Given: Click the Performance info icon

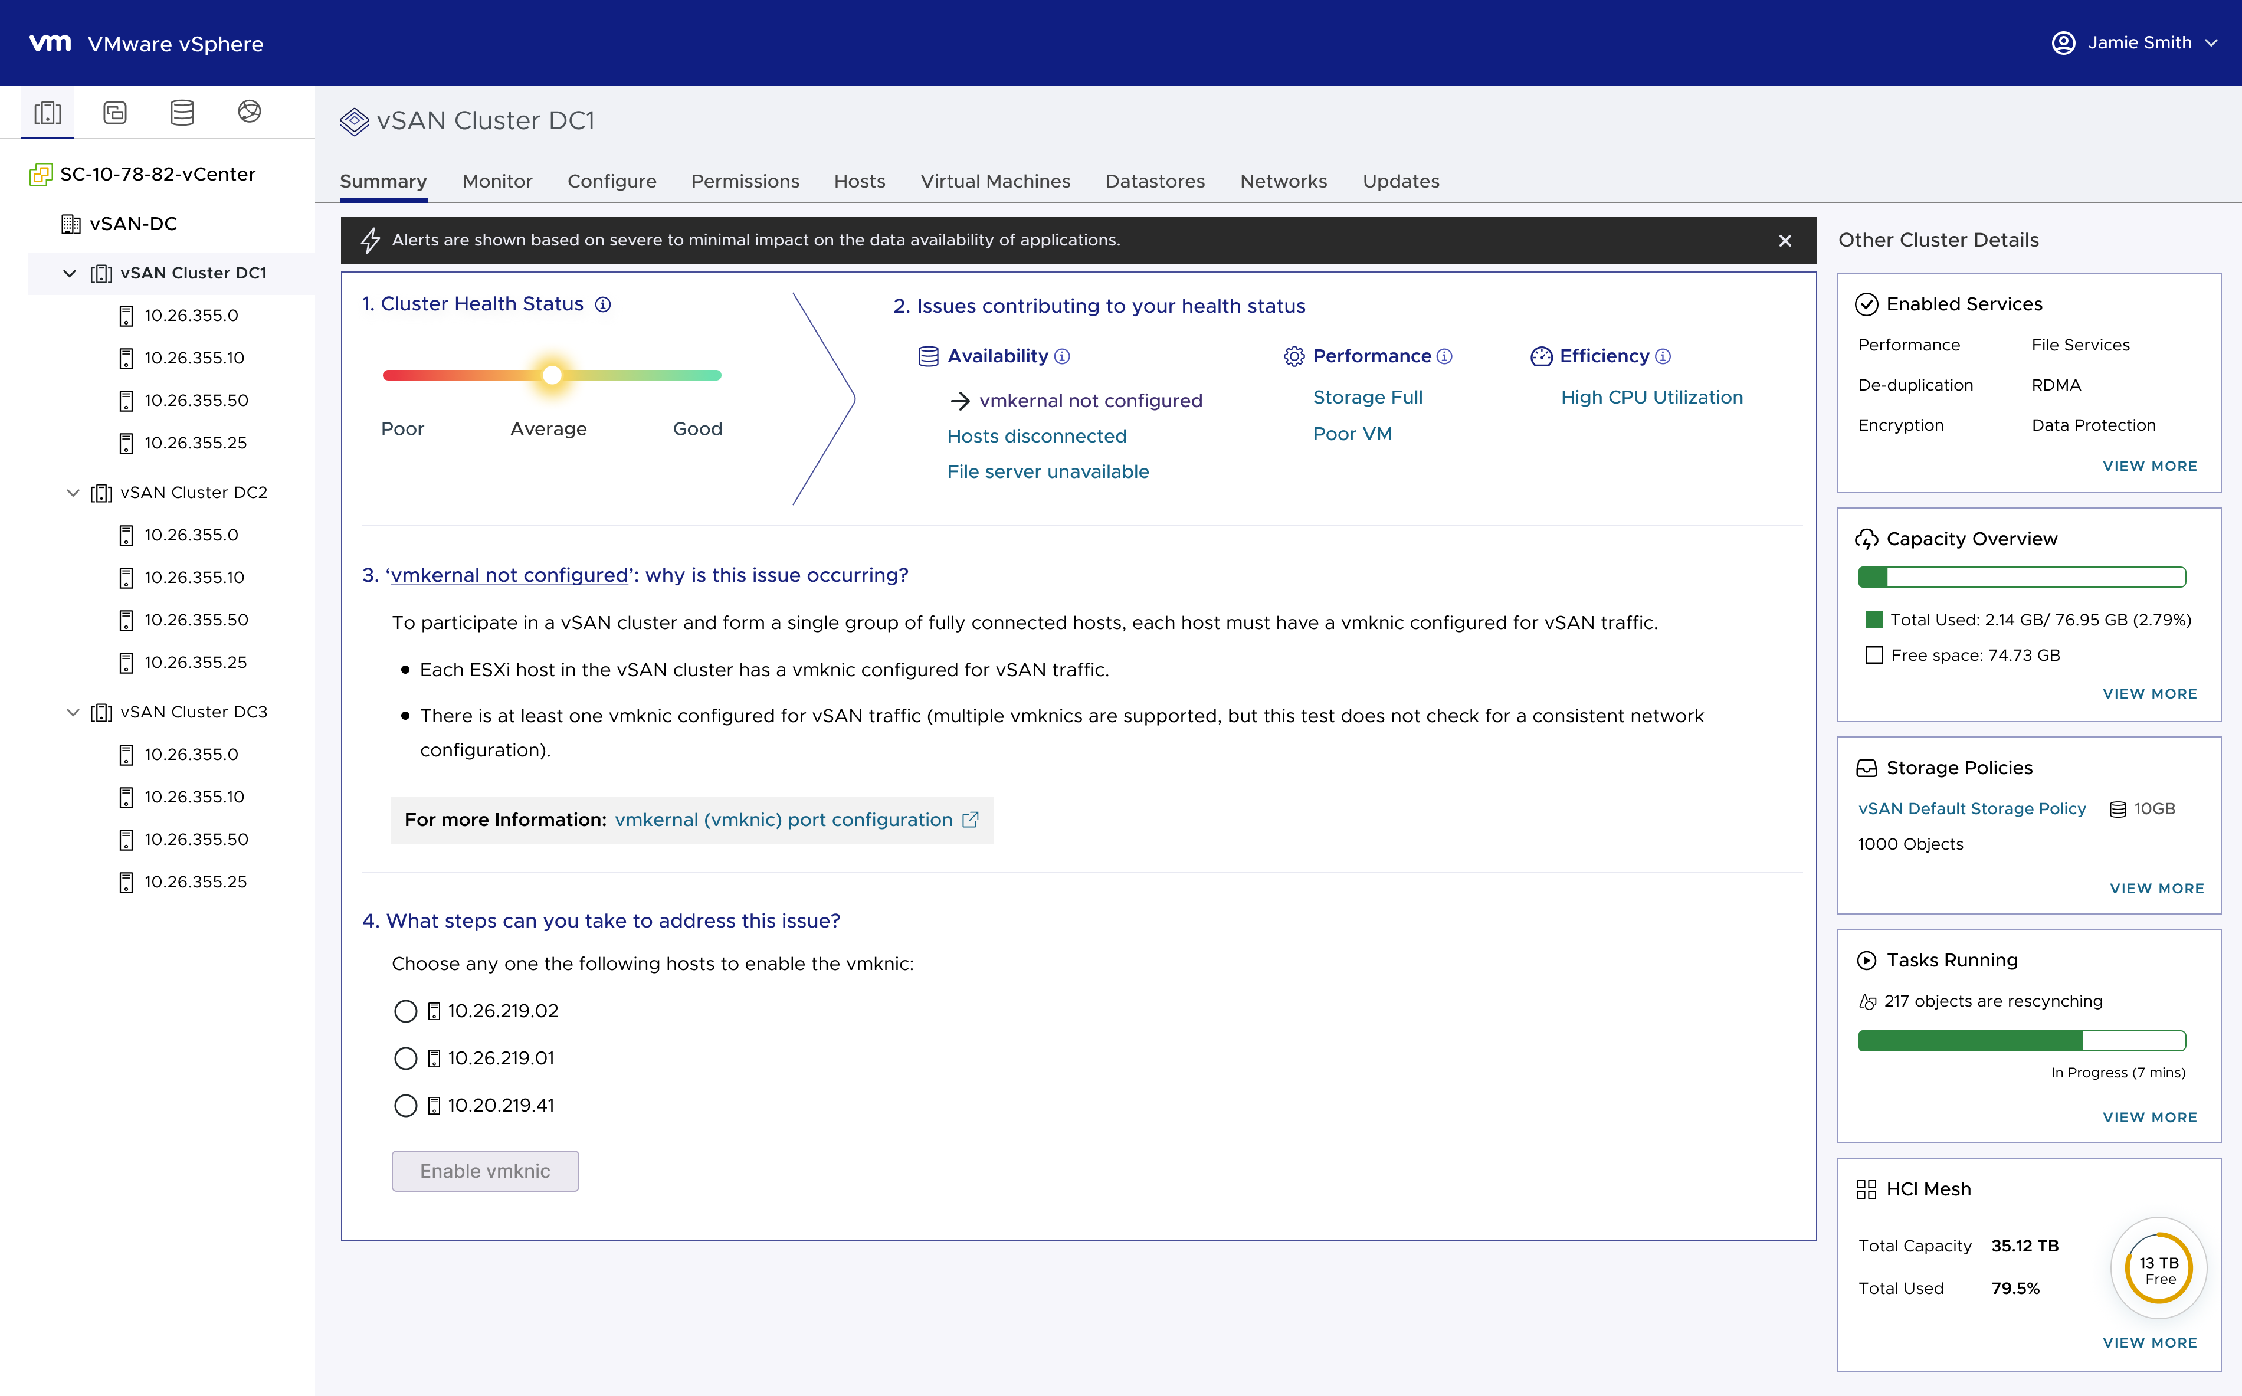Looking at the screenshot, I should 1444,356.
